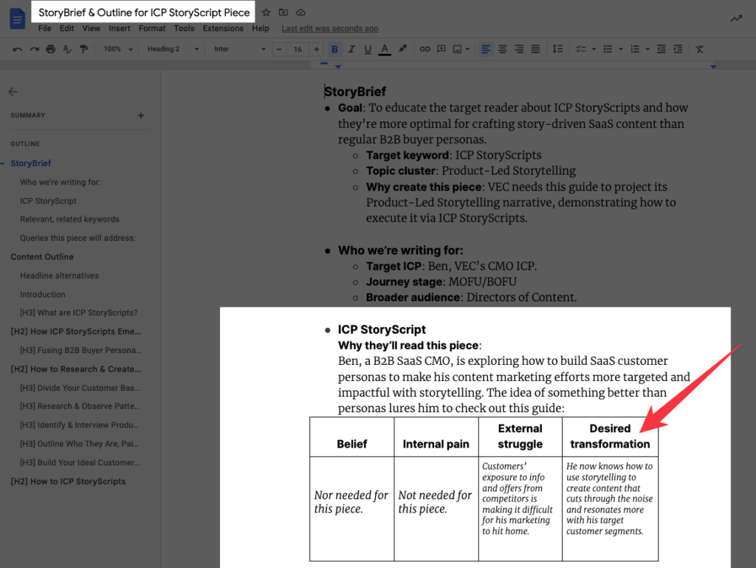Viewport: 756px width, 568px height.
Task: Expand the insert image options arrow
Action: (x=467, y=49)
